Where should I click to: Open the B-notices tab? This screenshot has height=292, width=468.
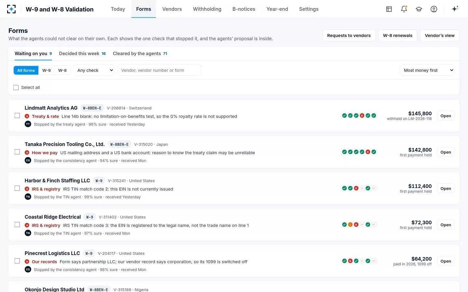(x=244, y=9)
